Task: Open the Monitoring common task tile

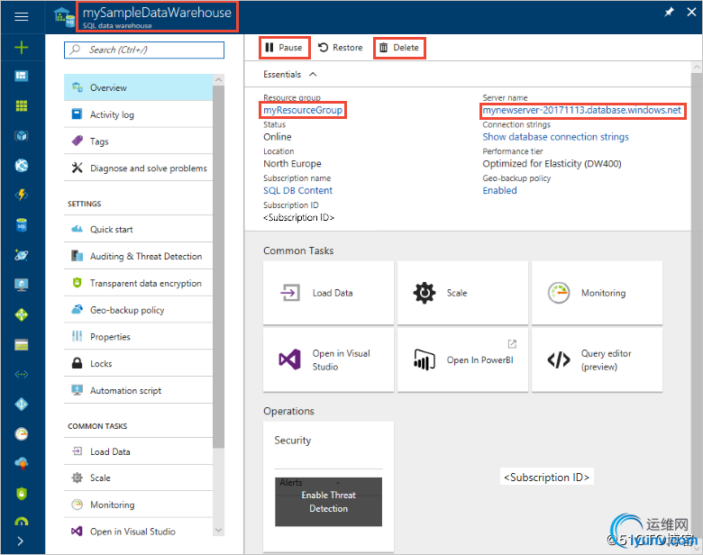Action: click(597, 293)
